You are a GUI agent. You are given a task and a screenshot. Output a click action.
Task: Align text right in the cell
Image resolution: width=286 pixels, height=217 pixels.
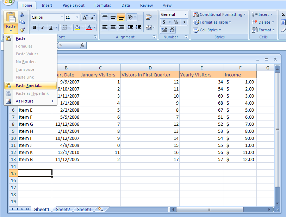[121, 27]
